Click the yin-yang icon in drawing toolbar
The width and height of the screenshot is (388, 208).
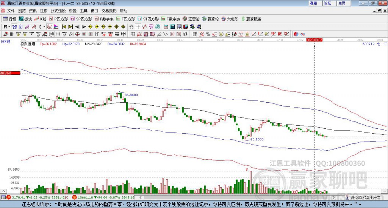(296, 34)
